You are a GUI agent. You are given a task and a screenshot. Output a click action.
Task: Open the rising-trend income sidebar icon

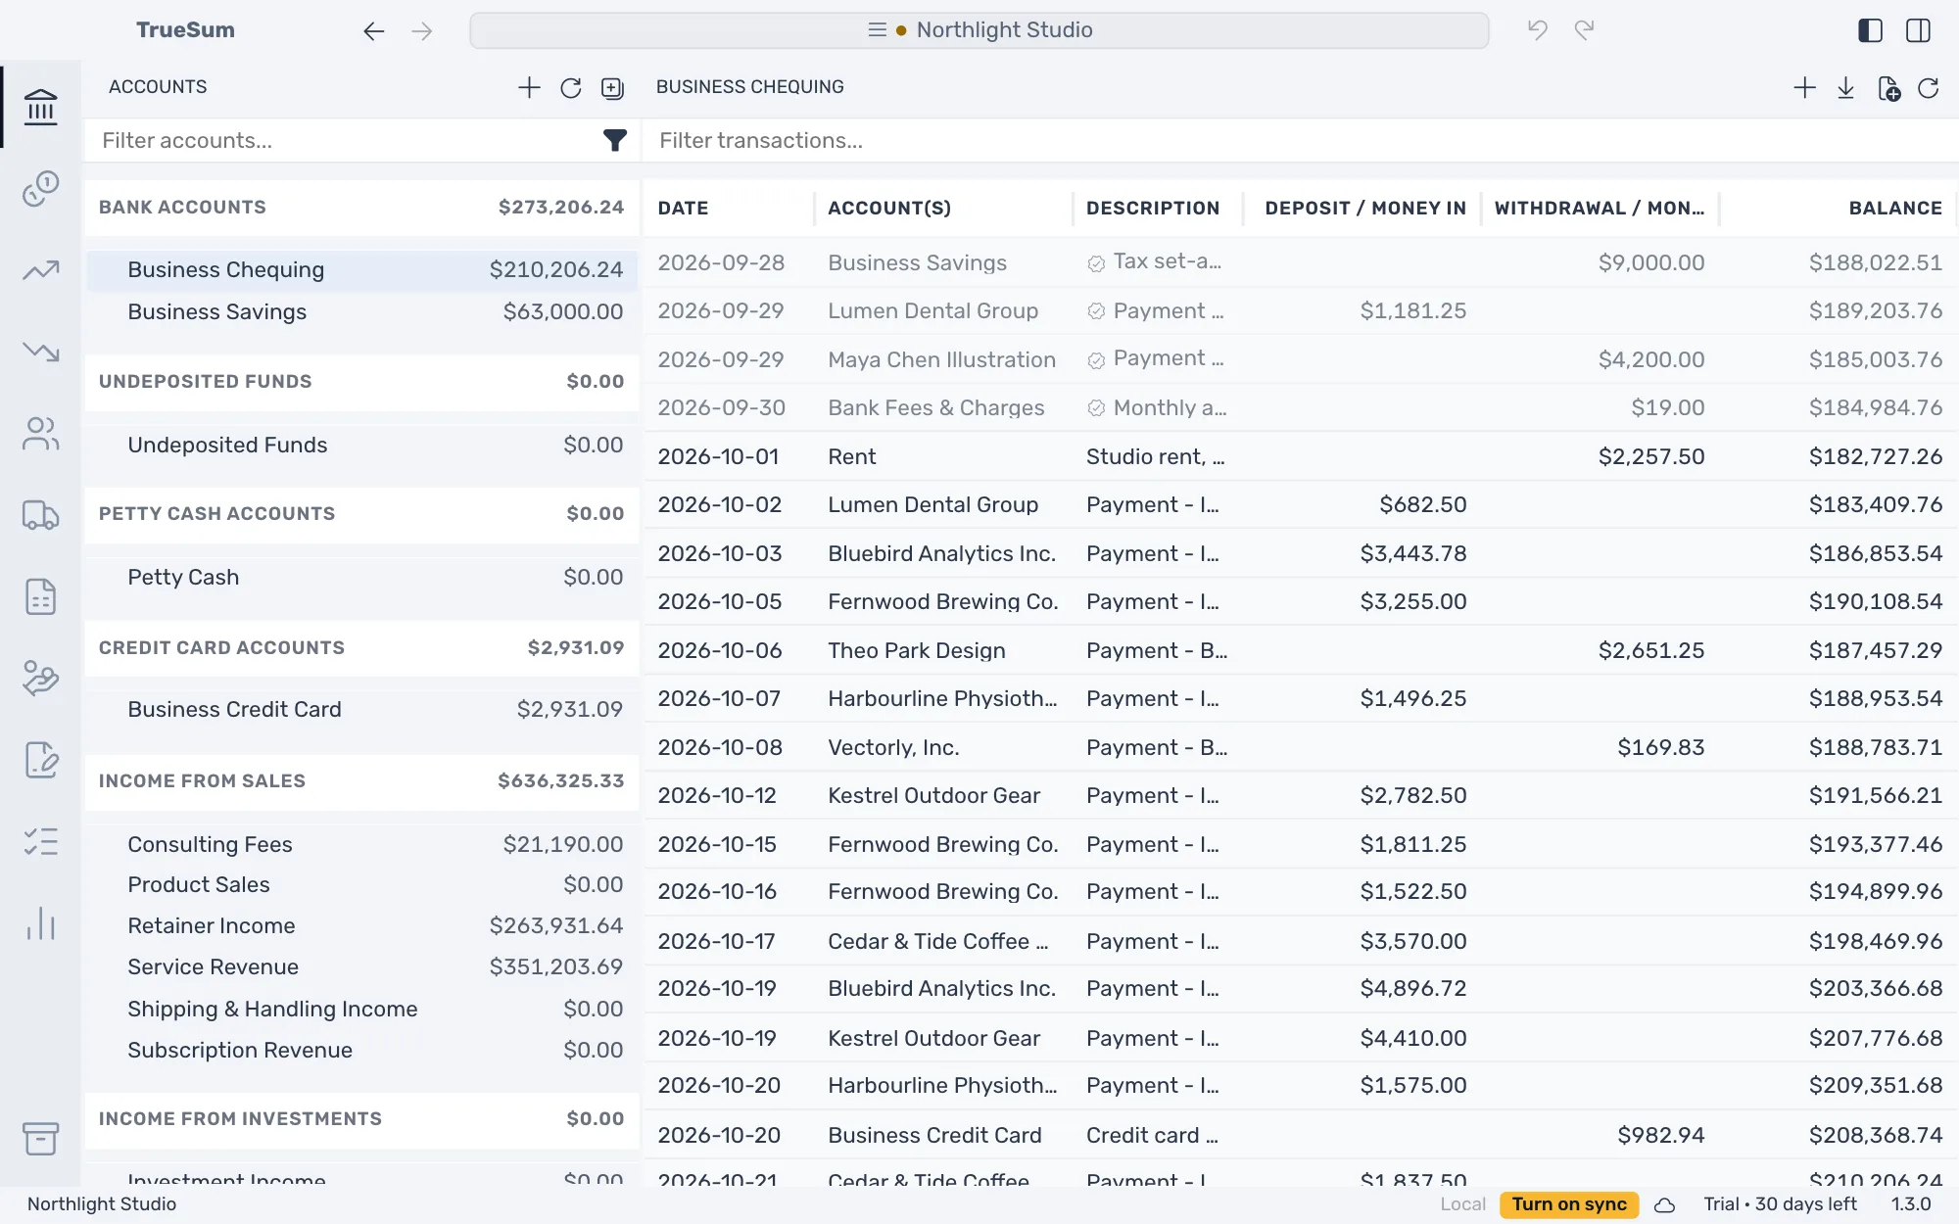pos(40,269)
